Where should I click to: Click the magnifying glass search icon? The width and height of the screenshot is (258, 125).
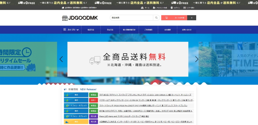[x=156, y=18]
